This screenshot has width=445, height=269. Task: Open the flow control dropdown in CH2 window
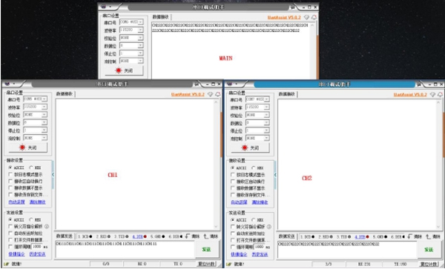[257, 138]
